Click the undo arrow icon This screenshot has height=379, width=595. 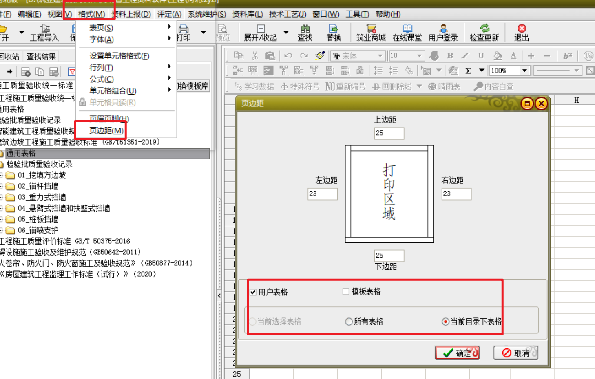pos(288,56)
